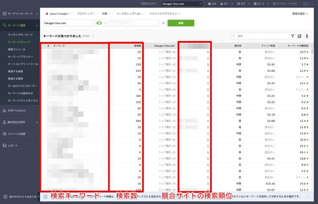Sort by the キーワード column header
318x204 pixels.
[x=59, y=46]
